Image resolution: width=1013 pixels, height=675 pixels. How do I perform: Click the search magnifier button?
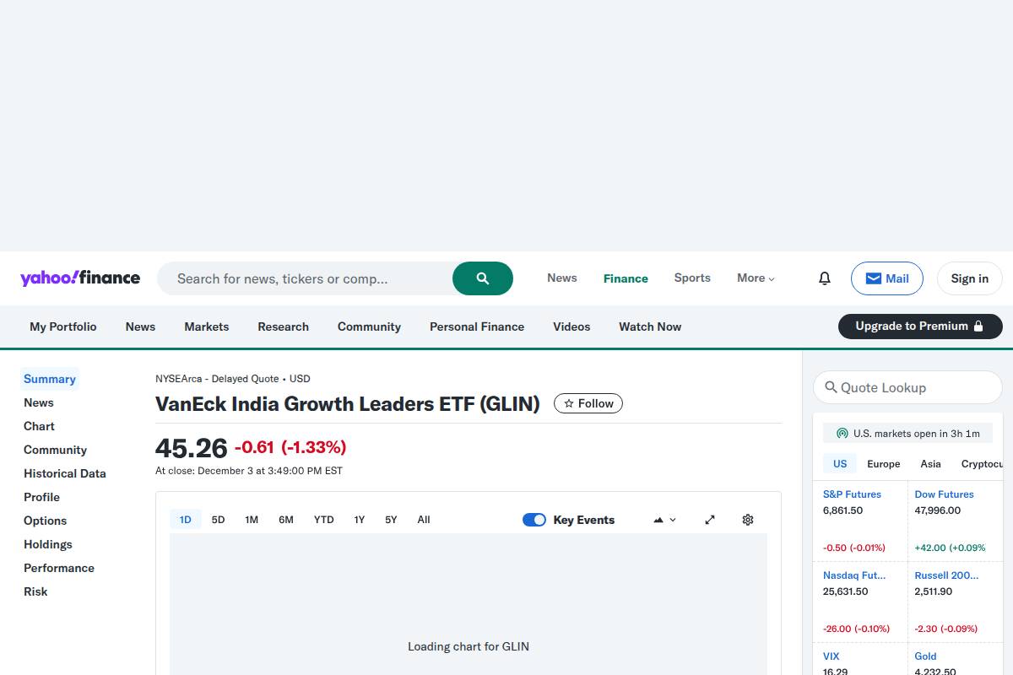(x=482, y=278)
